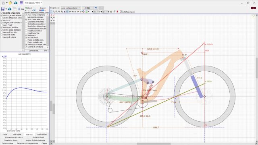Enable the Nascondi forcella checkbox
258x145 pixels.
pos(2,32)
